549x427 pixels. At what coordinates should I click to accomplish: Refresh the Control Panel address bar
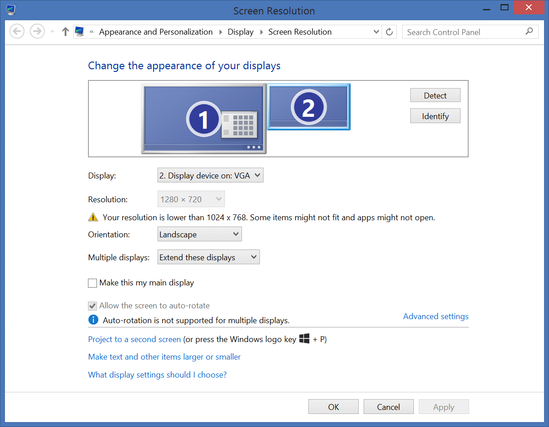tap(389, 32)
